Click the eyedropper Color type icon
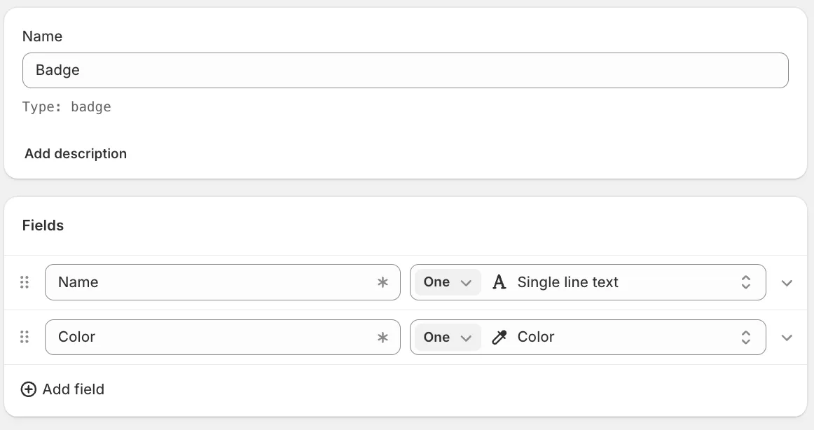Screen dimensions: 814x430 tap(499, 338)
